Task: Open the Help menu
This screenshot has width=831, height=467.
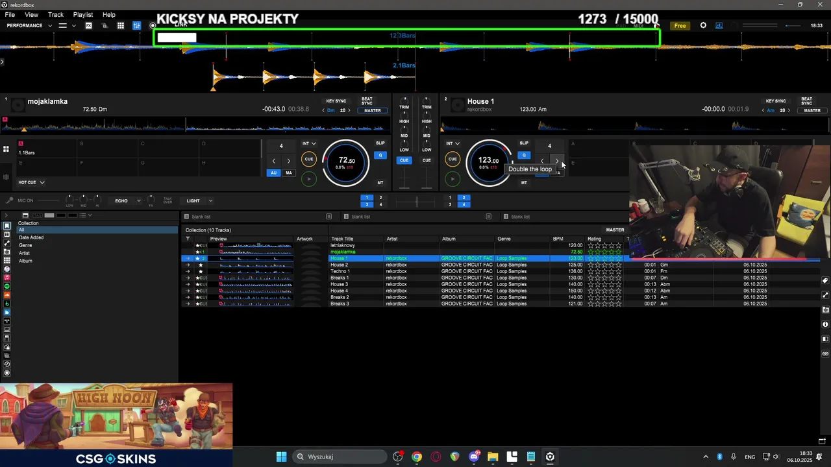Action: pyautogui.click(x=109, y=14)
